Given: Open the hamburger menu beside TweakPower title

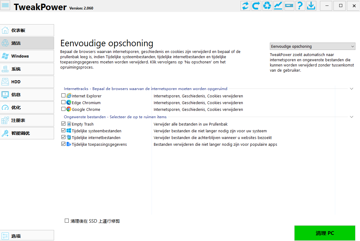Looking at the screenshot, I should 6,6.
